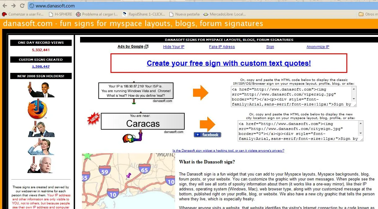Go forward with the browser forward arrow
This screenshot has height=209, width=378.
(13, 6)
